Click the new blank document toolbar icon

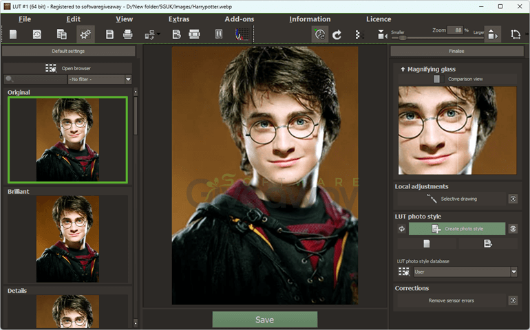tap(13, 34)
